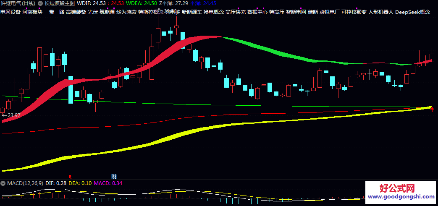Open the 可控核聚变 concept tag
The width and height of the screenshot is (438, 206).
pyautogui.click(x=354, y=12)
